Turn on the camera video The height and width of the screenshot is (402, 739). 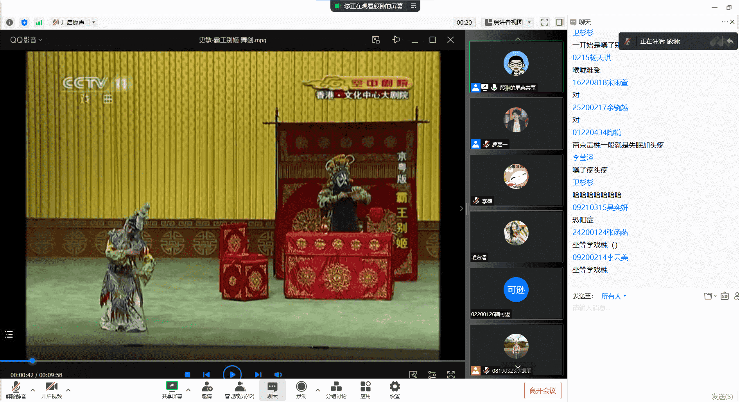point(52,390)
